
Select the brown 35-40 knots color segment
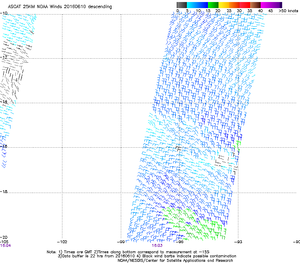(x=255, y=5)
